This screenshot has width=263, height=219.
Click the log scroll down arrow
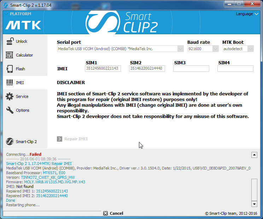[254, 204]
